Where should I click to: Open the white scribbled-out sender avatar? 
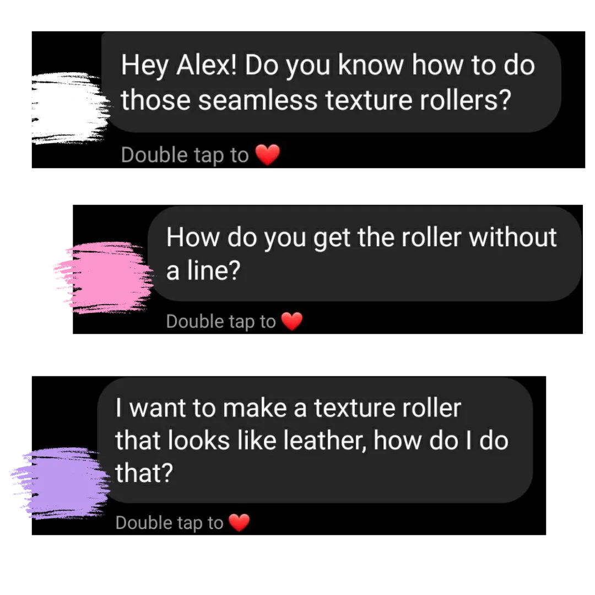71,108
